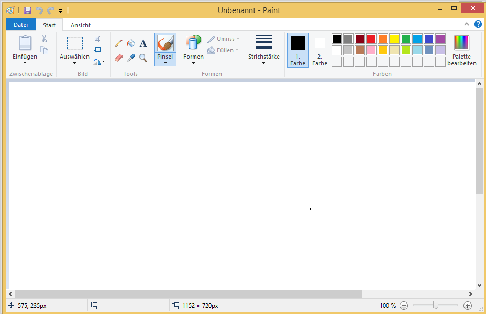Pick the indigo blue color swatch
The image size is (486, 314).
(429, 39)
